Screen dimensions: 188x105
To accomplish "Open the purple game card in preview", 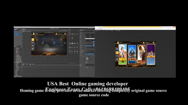I will click(x=151, y=55).
